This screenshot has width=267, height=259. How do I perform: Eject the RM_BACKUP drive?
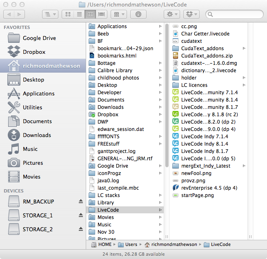tap(81, 201)
